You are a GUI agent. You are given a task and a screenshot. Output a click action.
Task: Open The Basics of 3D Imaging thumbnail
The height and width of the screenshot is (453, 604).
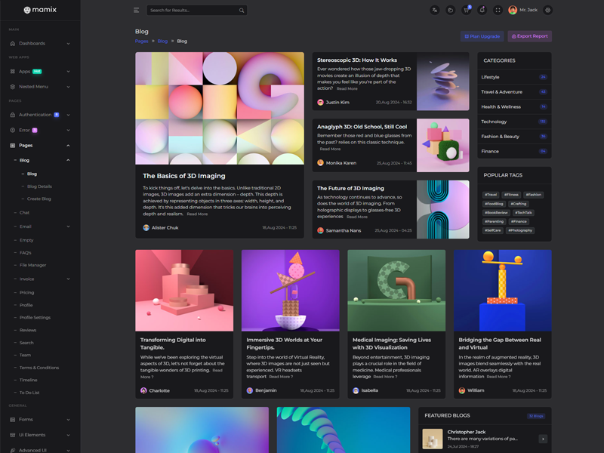pos(220,108)
